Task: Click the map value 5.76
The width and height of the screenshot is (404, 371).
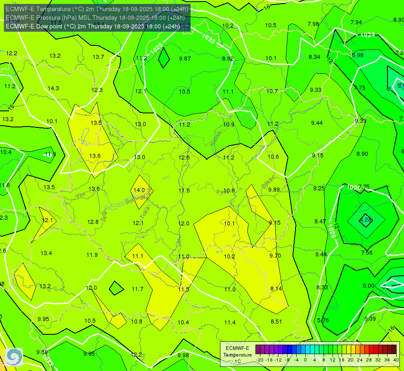Action: [x=323, y=320]
